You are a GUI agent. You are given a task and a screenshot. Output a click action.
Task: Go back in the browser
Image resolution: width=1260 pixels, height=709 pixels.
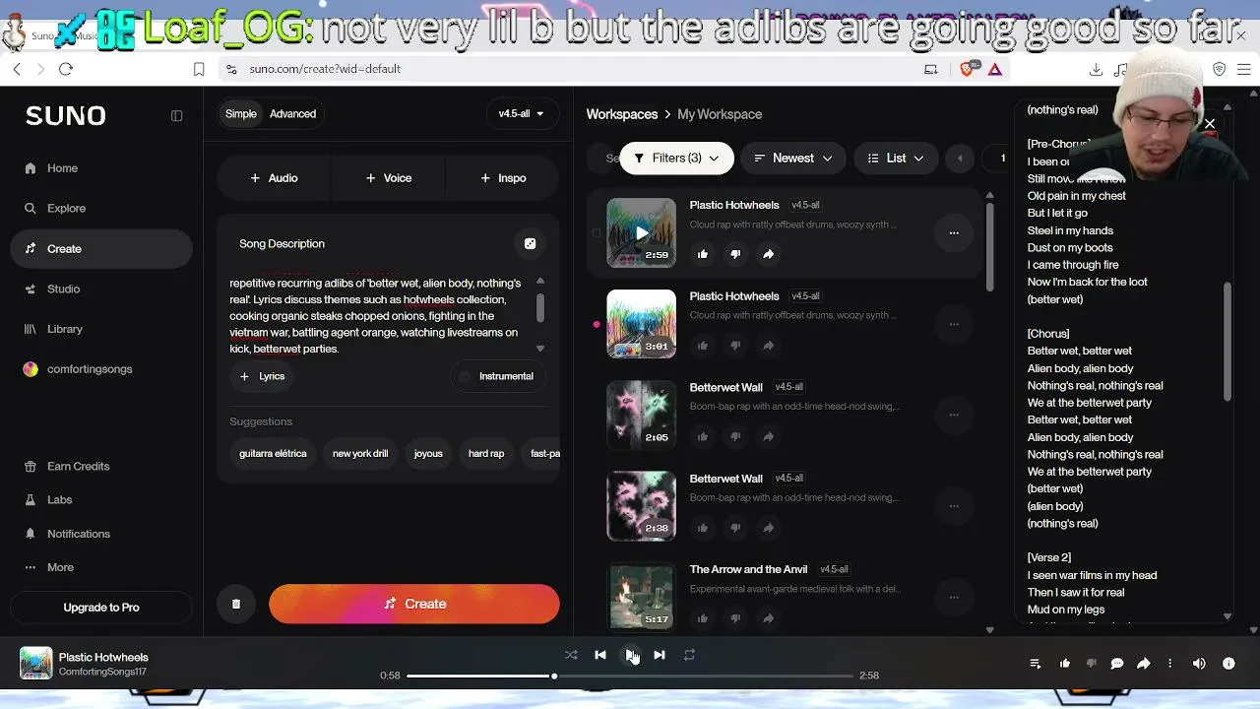(x=17, y=69)
